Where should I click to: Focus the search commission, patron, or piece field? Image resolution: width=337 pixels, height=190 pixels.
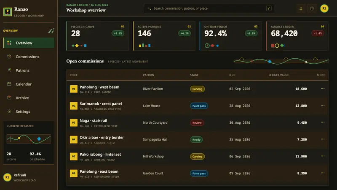(x=209, y=8)
